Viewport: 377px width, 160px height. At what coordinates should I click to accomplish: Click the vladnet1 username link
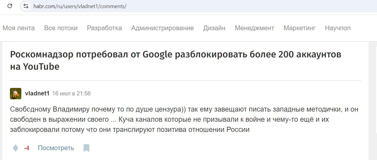click(37, 94)
